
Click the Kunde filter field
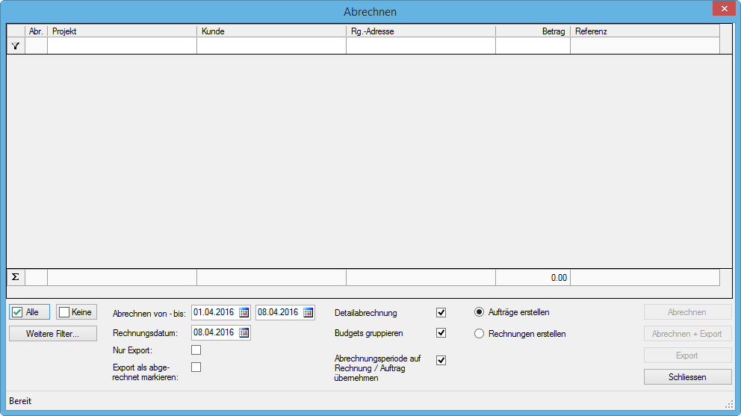pos(271,46)
